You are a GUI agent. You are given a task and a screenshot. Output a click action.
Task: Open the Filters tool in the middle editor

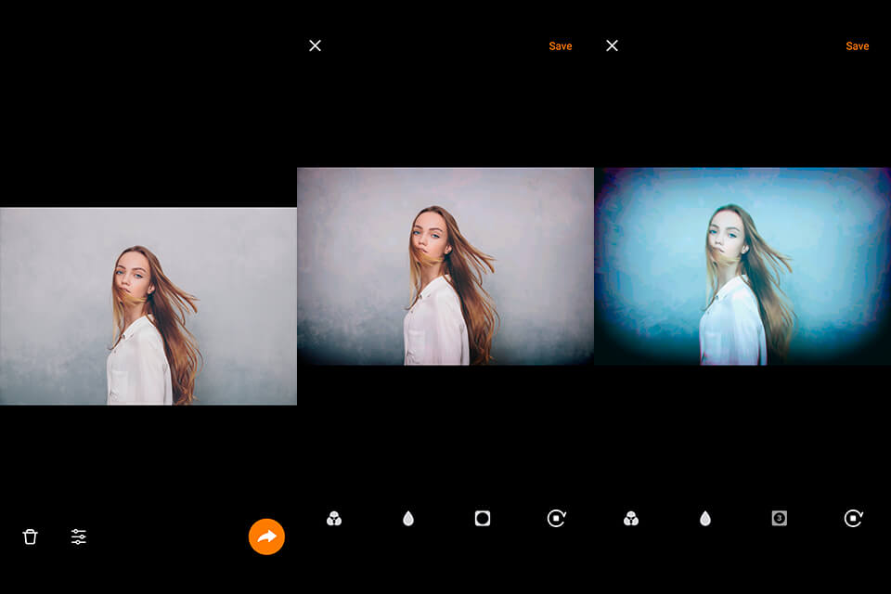click(x=335, y=519)
